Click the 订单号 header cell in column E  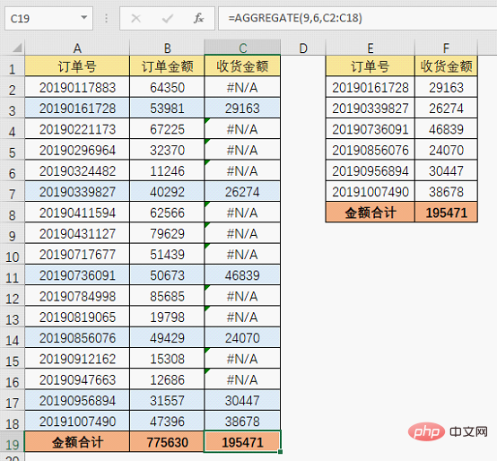click(x=371, y=66)
